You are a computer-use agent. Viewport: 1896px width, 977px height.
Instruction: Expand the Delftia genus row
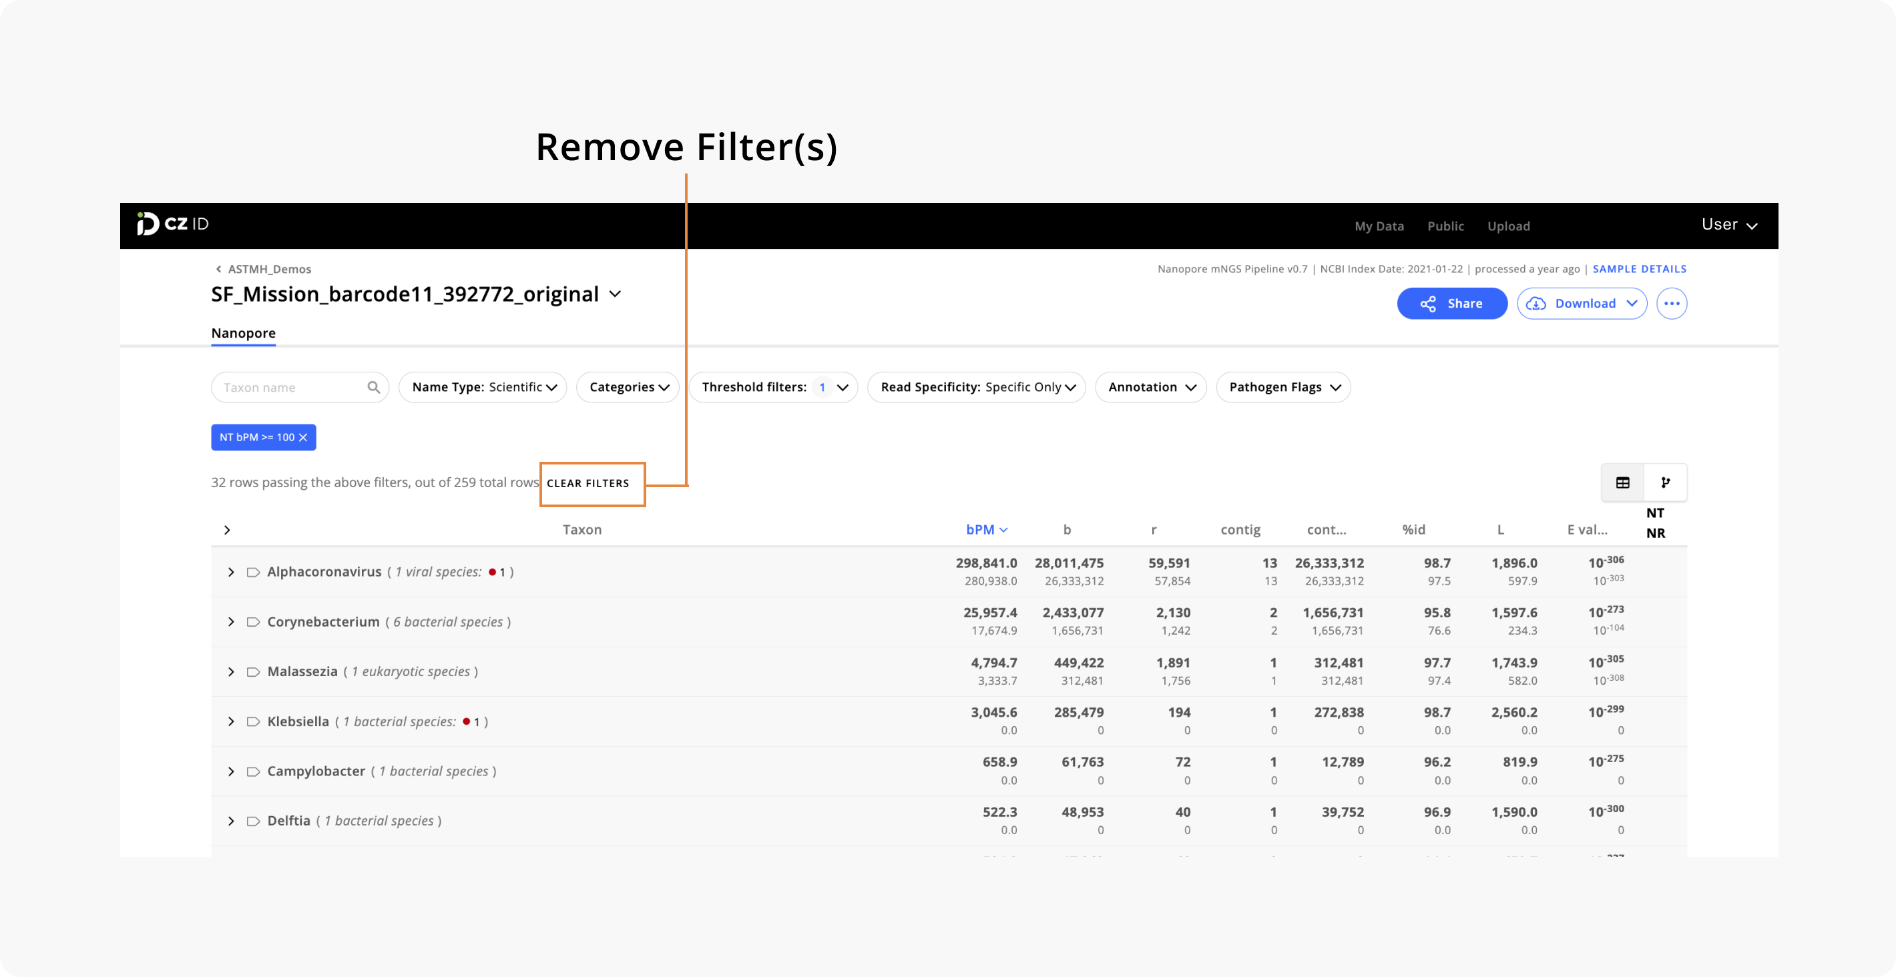click(231, 821)
